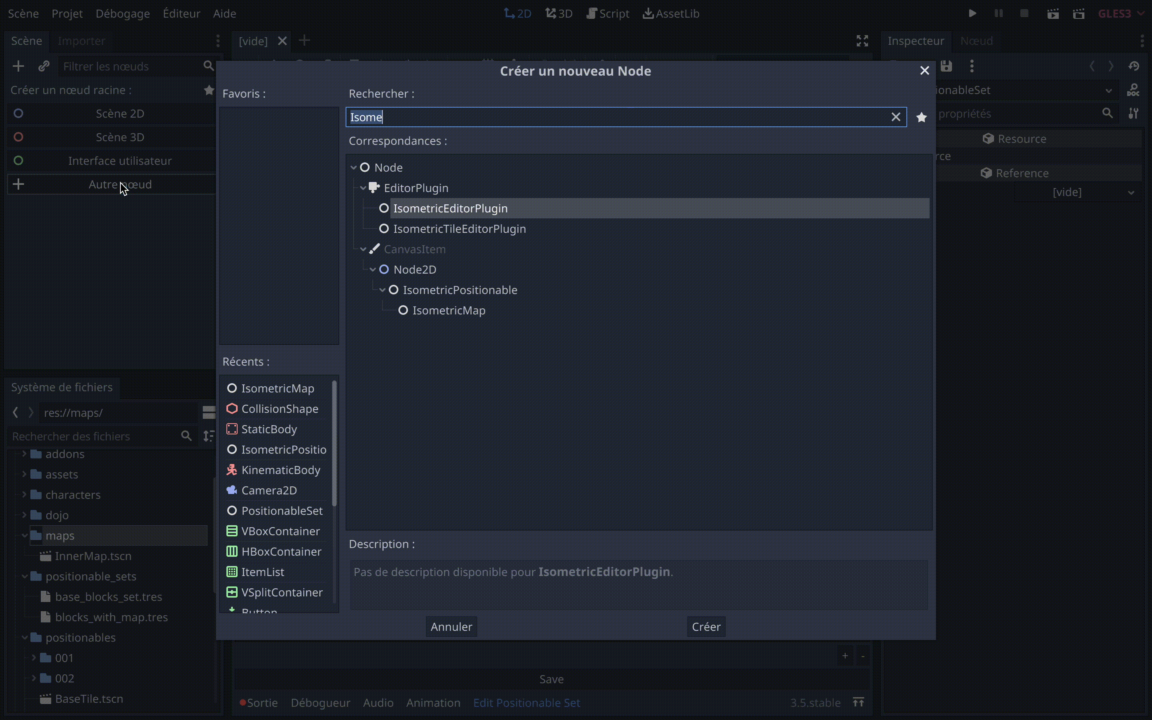
Task: Open Inspector extra options menu
Action: [x=972, y=66]
